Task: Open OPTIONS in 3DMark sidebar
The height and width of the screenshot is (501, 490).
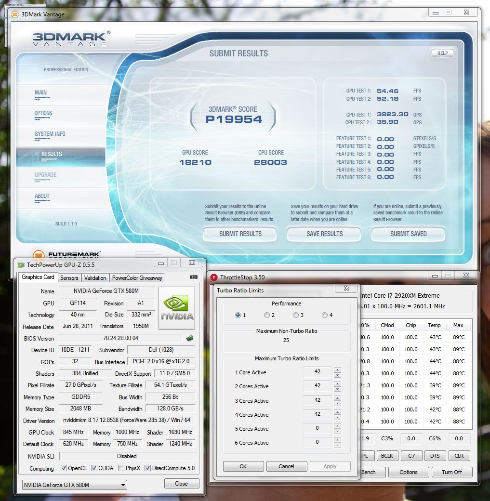Action: tap(43, 113)
